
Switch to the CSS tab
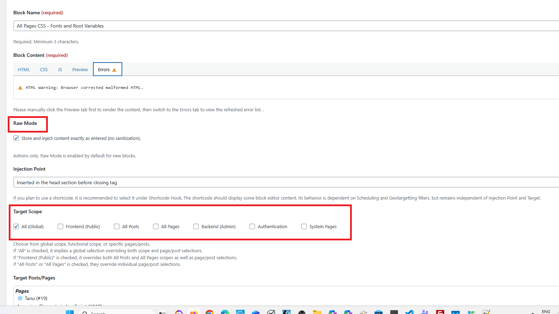[43, 69]
